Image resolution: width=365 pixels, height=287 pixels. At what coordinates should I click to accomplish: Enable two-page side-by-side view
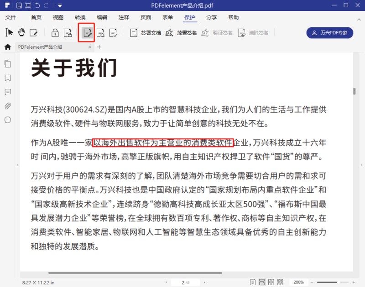(271, 282)
